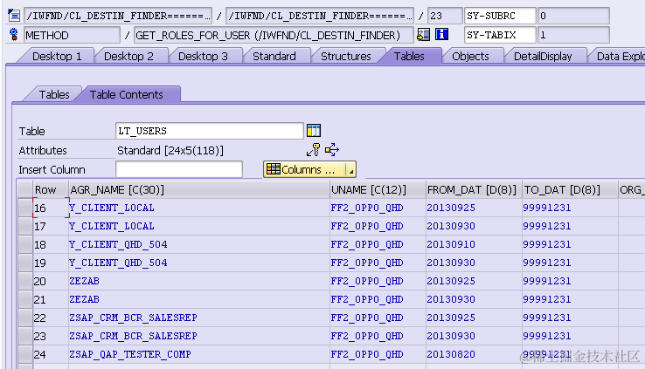Switch to the inner Tables sub-tab

click(54, 94)
